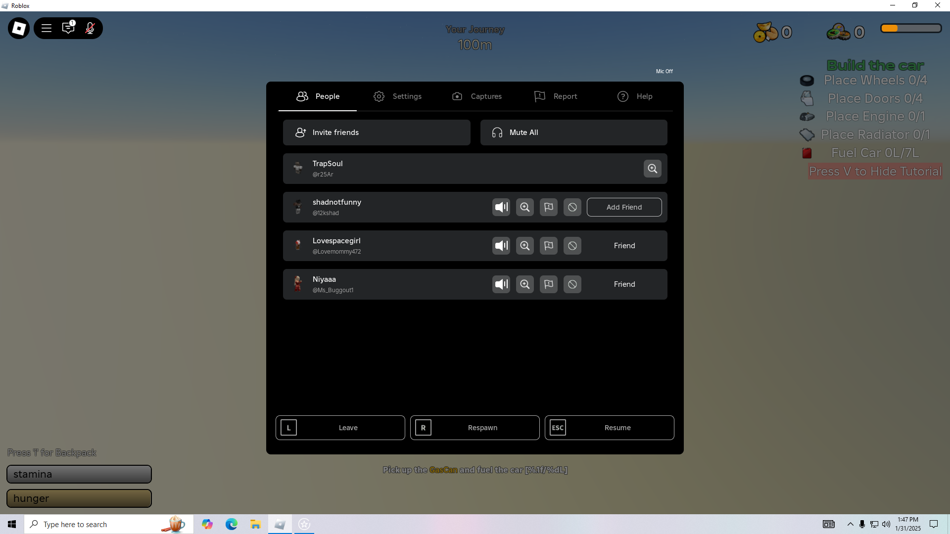
Task: Switch to the Settings tab
Action: [x=397, y=96]
